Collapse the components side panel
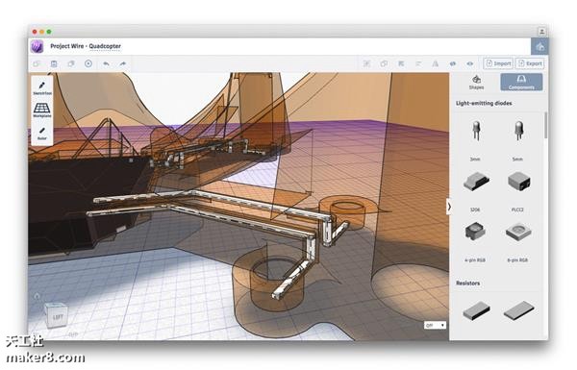Viewport: 577px width, 370px height. (449, 207)
